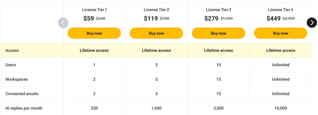Image resolution: width=318 pixels, height=115 pixels.
Task: Click the Workspaces row label
Action: point(16,79)
